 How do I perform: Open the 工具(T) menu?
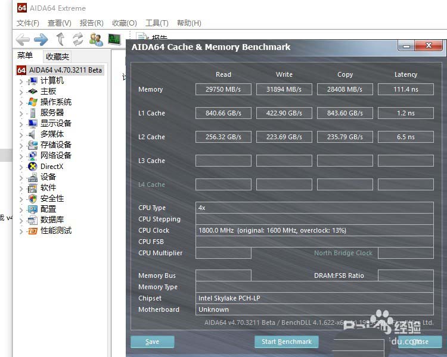(157, 23)
